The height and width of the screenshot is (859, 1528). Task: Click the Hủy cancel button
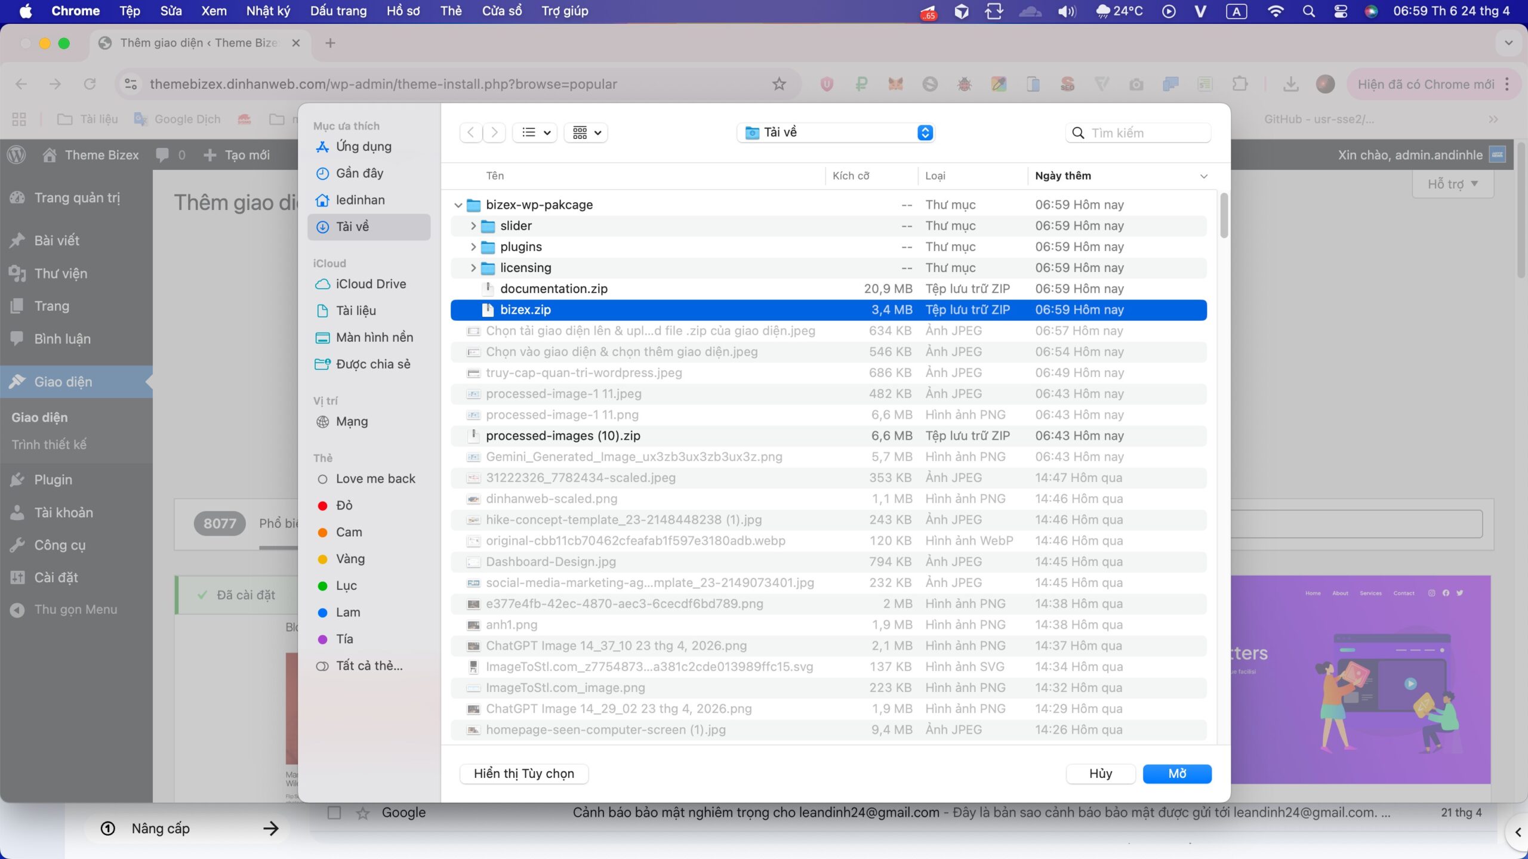pyautogui.click(x=1100, y=774)
